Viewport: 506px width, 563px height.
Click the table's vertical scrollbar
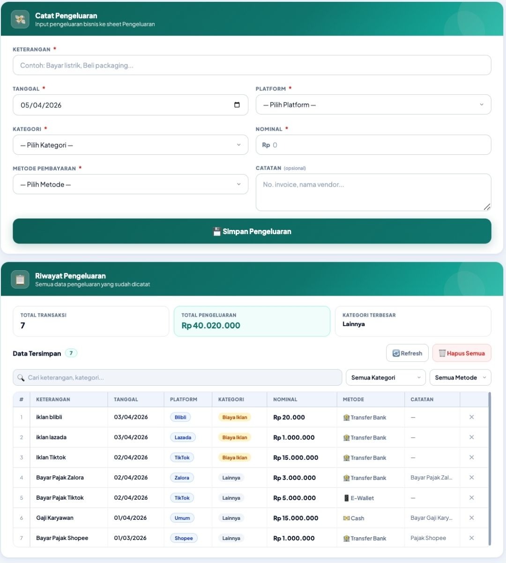point(490,469)
